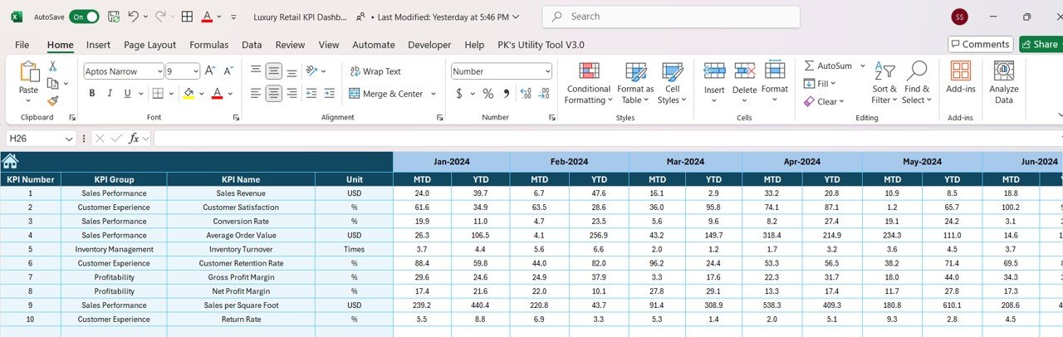1063x337 pixels.
Task: Open the Merge & Center dropdown arrow
Action: 434,95
